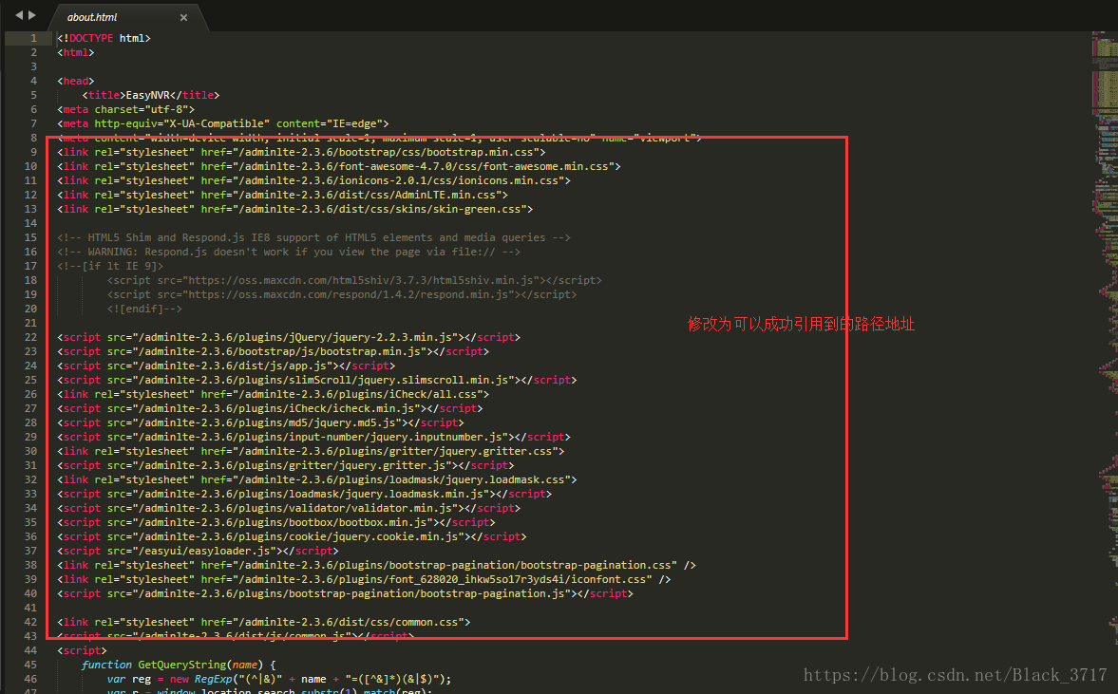Click the respond.min.js script line
The width and height of the screenshot is (1118, 694).
tap(342, 294)
